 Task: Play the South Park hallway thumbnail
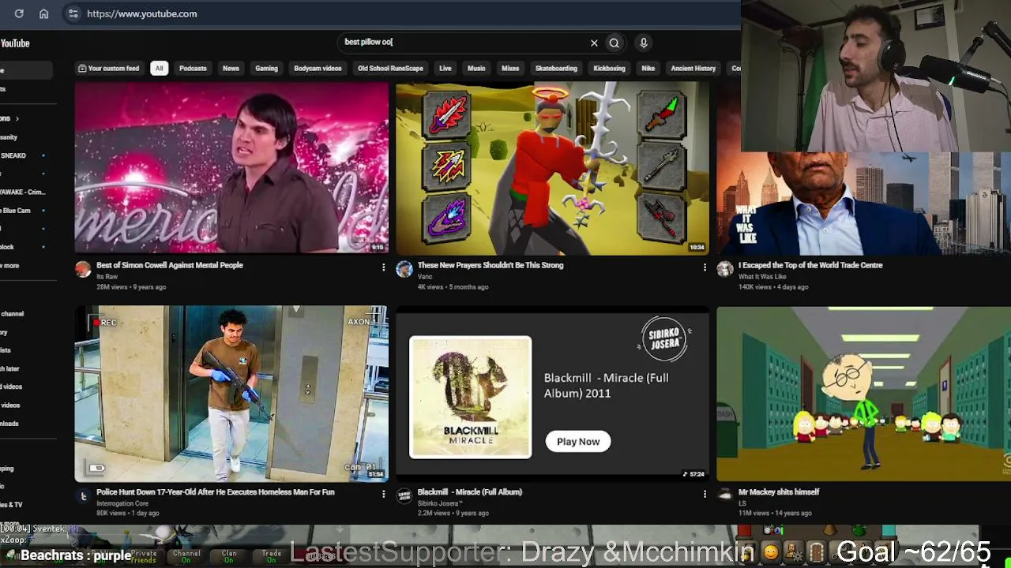pos(863,394)
